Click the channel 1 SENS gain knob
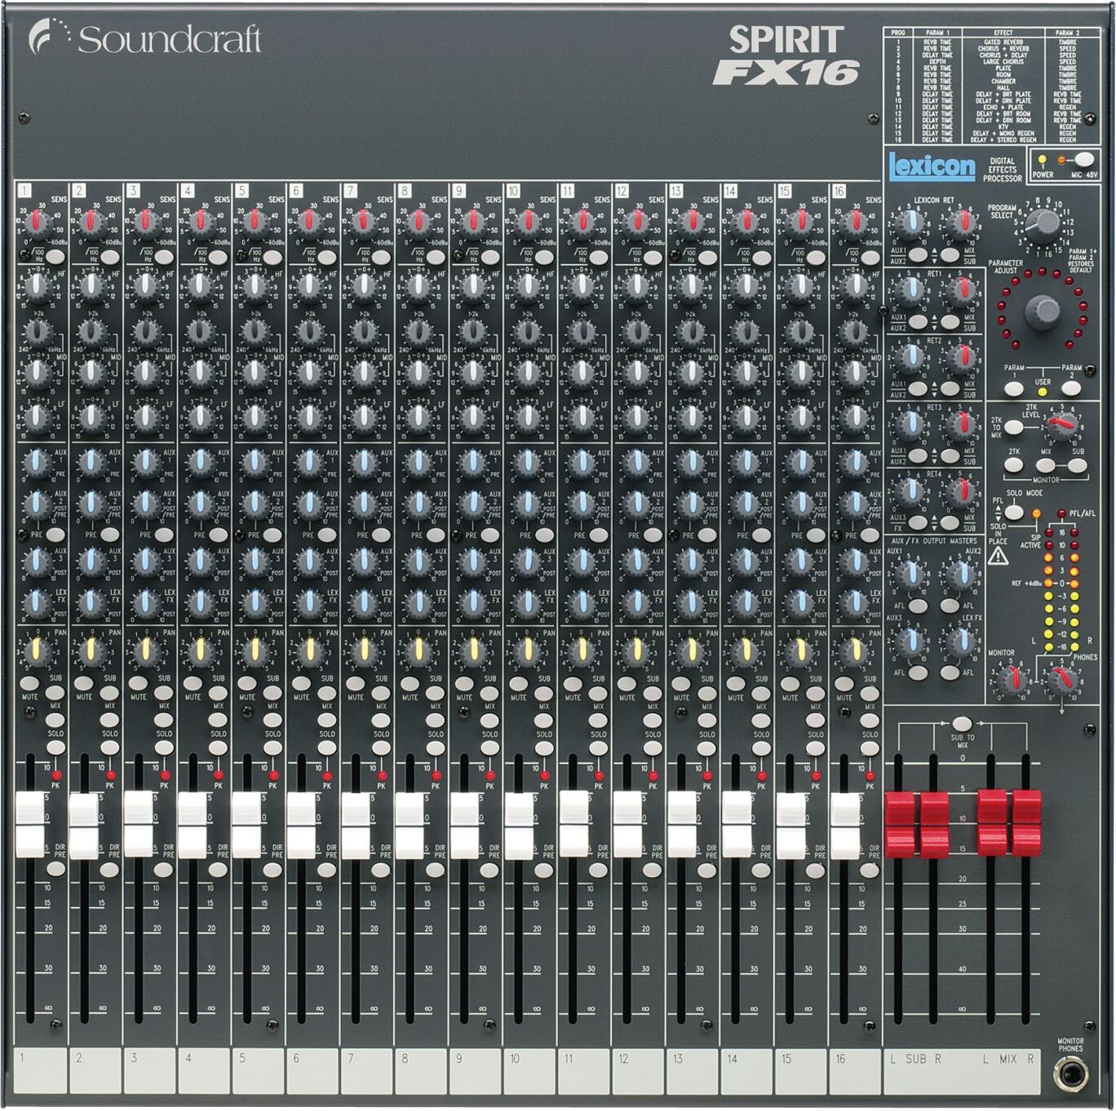Screen dimensions: 1116x1111 point(36,222)
